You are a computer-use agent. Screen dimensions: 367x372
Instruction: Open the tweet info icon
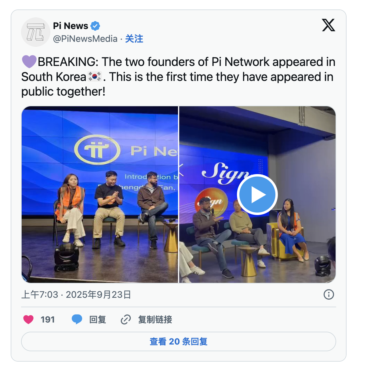[329, 294]
